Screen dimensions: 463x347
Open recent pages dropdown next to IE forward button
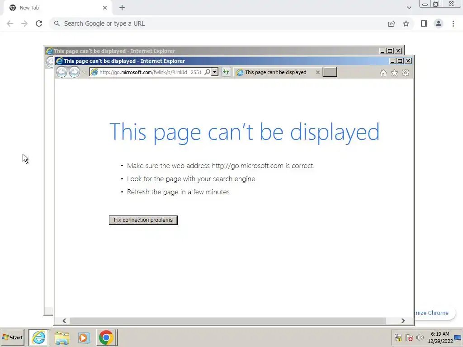coord(84,72)
